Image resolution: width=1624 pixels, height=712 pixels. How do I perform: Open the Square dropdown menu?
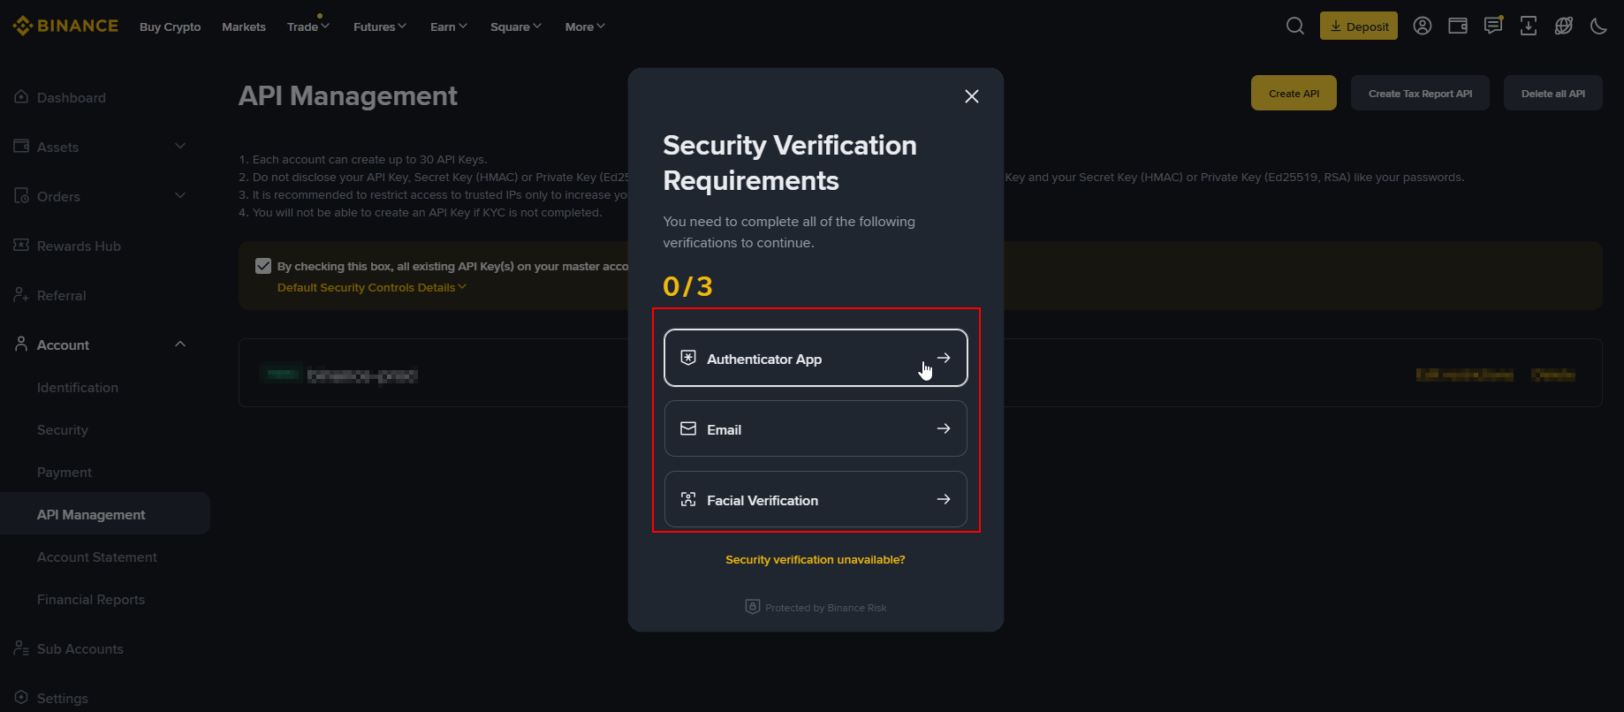[516, 27]
